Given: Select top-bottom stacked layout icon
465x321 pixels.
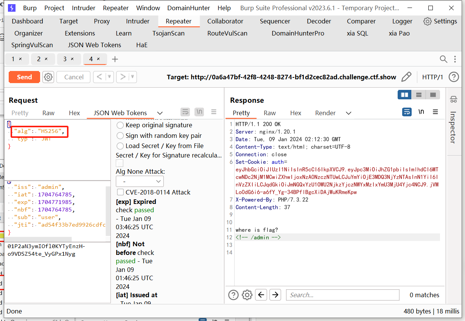Looking at the screenshot, I should 418,94.
